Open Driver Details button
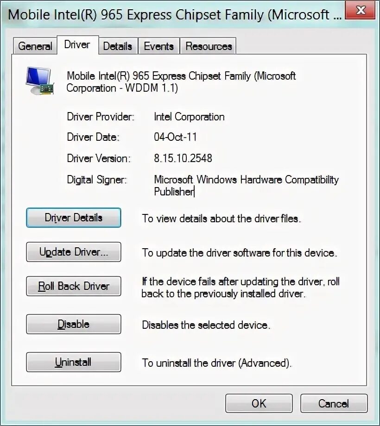The width and height of the screenshot is (380, 426). point(74,218)
